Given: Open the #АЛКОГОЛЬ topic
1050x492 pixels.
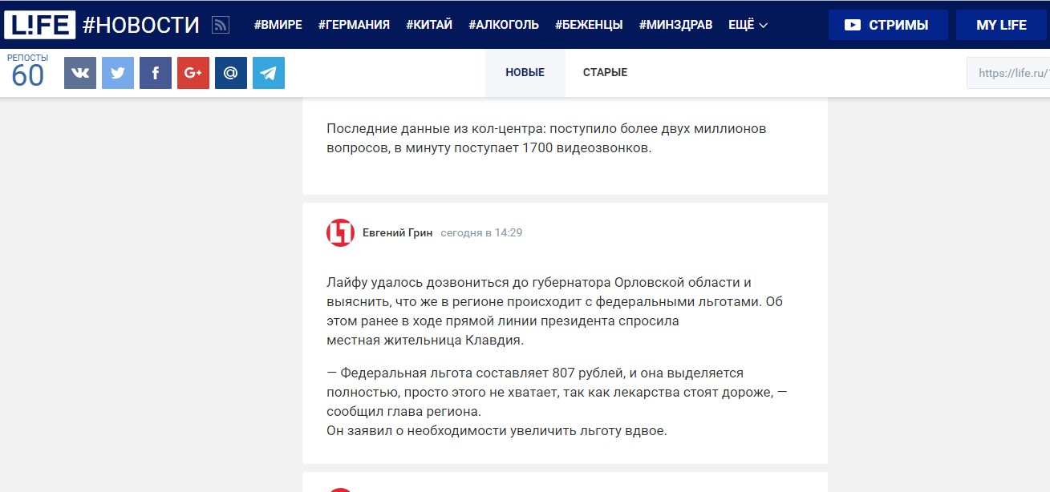Looking at the screenshot, I should [504, 25].
